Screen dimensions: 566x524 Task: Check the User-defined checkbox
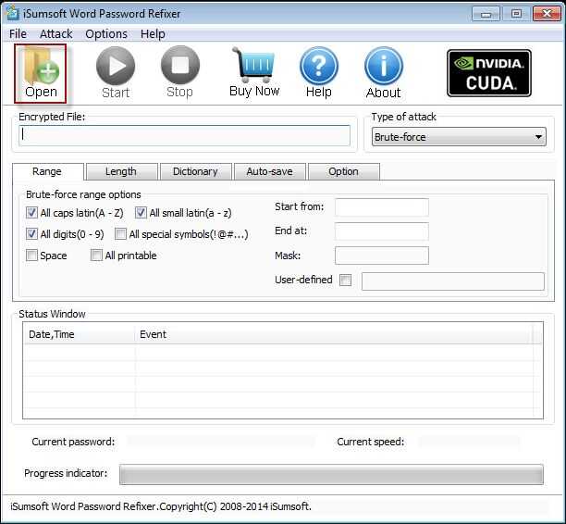[346, 280]
